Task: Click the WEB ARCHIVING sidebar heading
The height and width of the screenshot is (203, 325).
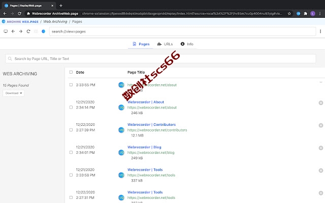Action: click(x=20, y=74)
